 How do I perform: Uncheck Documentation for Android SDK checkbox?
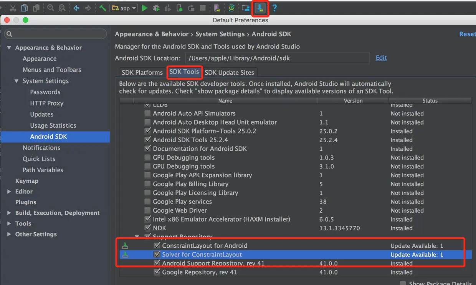pos(147,148)
